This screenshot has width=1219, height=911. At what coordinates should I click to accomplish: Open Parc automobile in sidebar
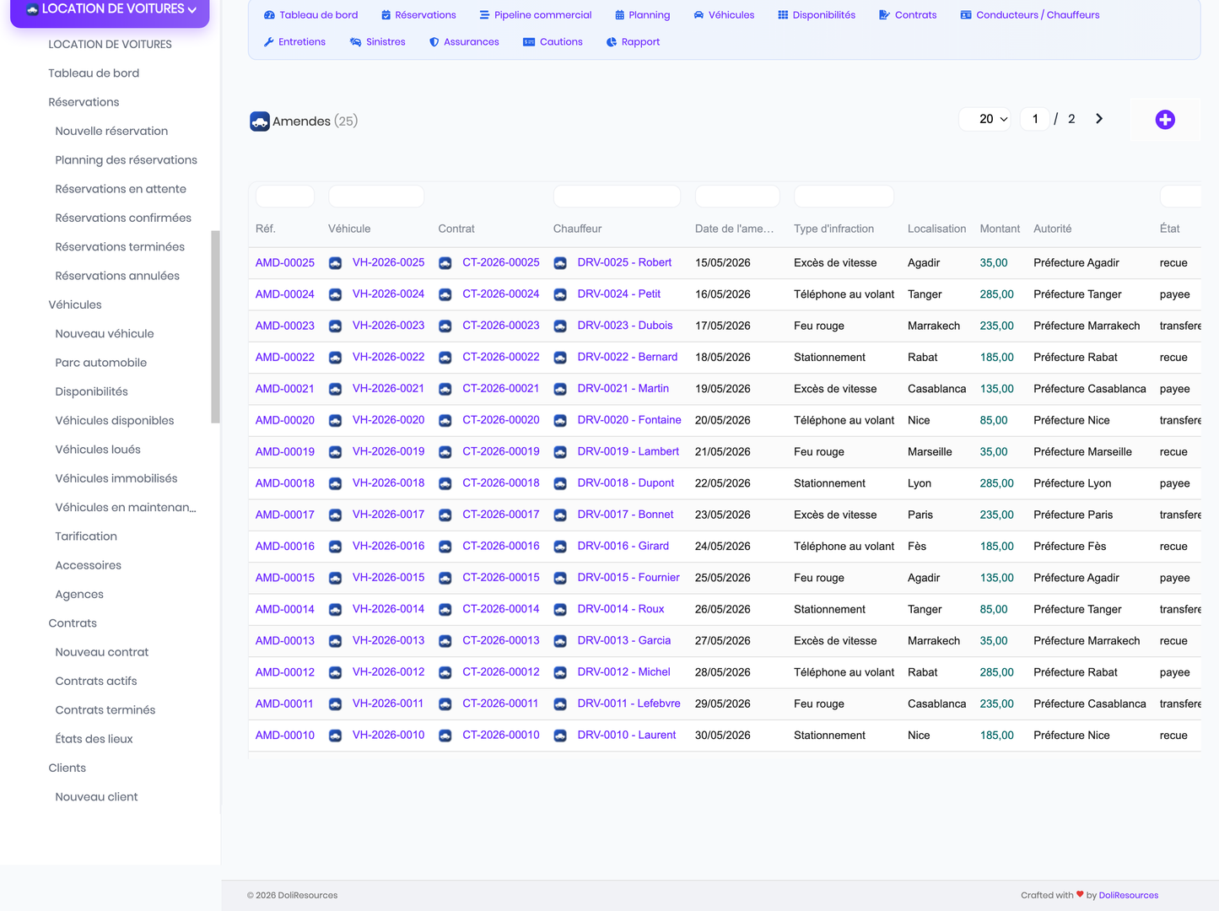click(101, 363)
